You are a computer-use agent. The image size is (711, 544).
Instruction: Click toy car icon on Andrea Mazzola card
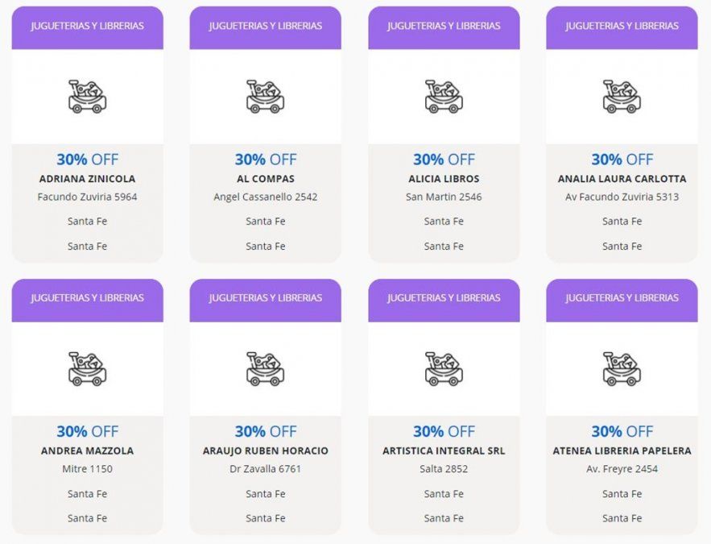(87, 369)
